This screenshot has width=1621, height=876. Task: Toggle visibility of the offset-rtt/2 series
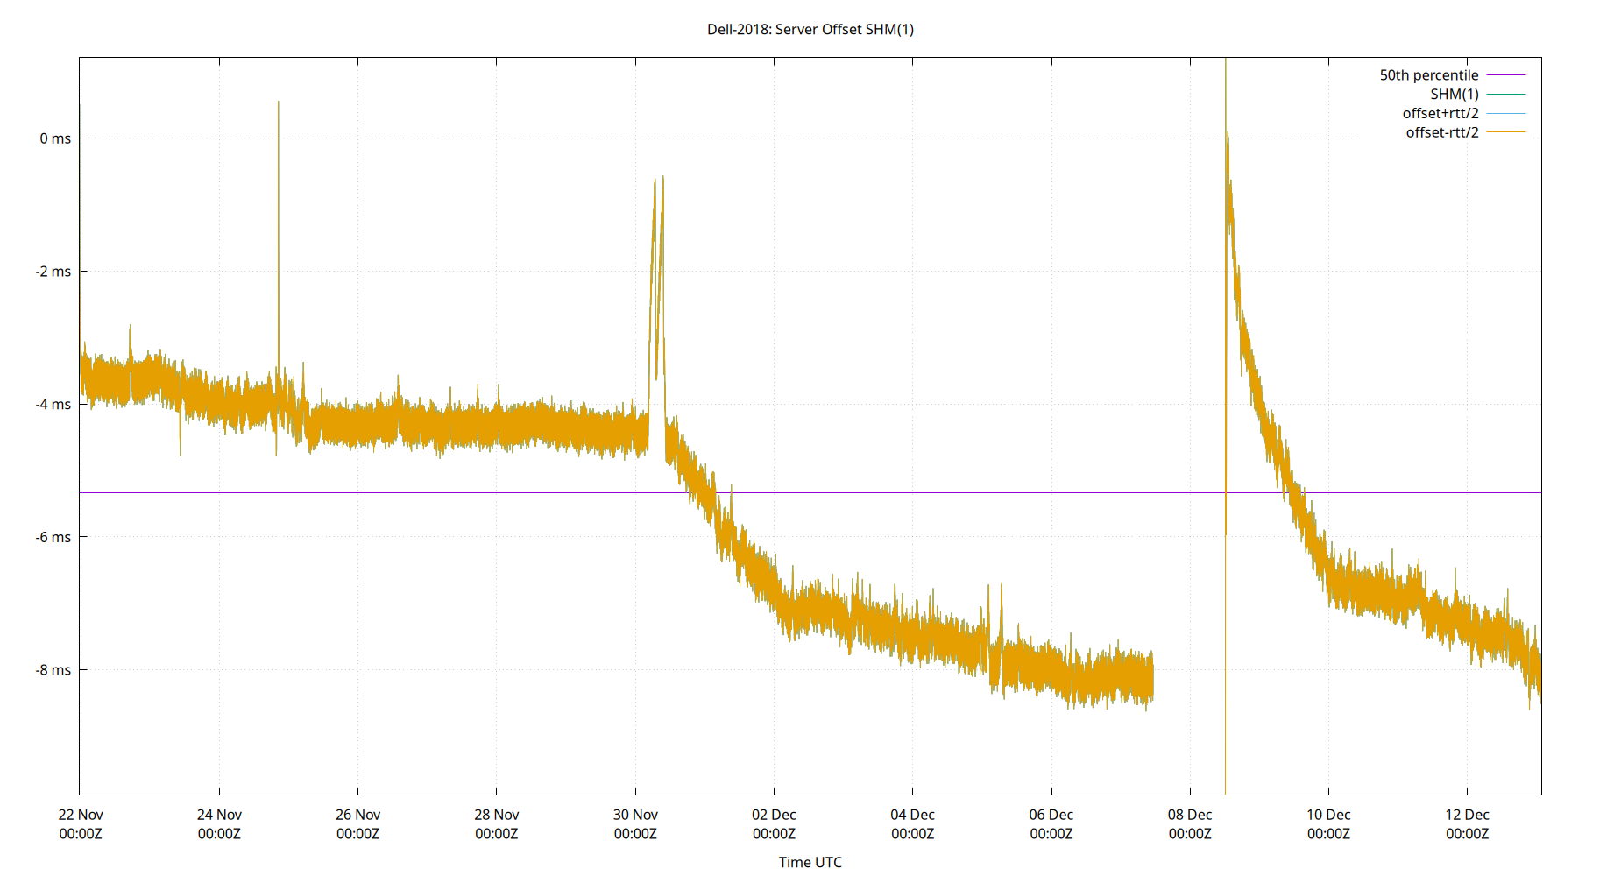click(x=1440, y=131)
